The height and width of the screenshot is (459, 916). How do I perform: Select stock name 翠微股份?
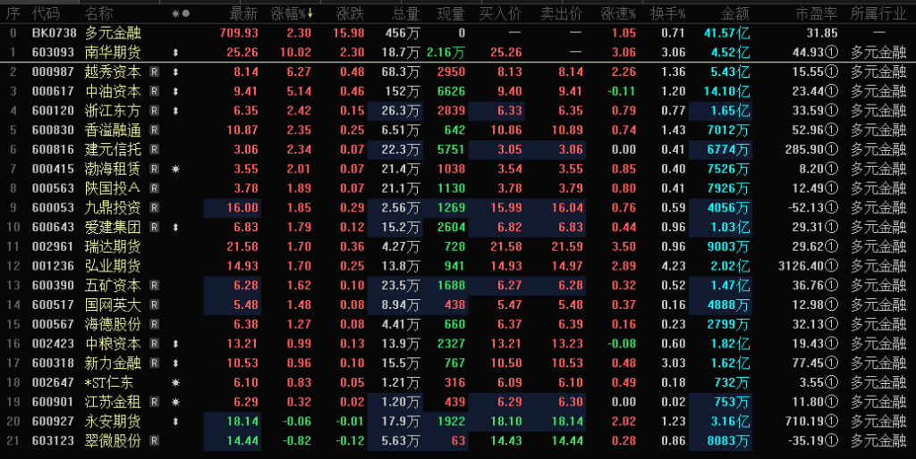113,441
